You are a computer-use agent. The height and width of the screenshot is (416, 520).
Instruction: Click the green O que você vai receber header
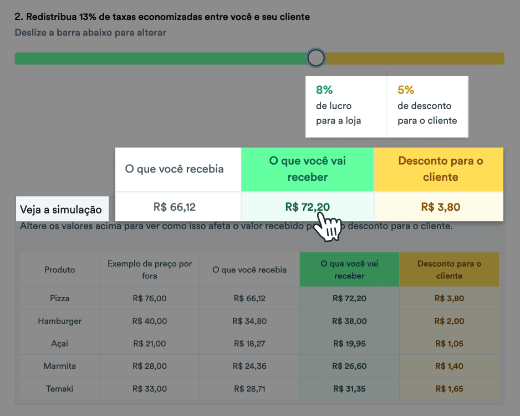point(308,169)
